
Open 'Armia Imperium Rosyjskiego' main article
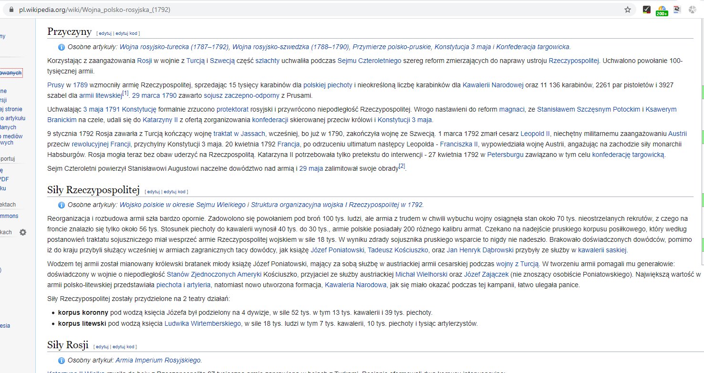coord(158,361)
